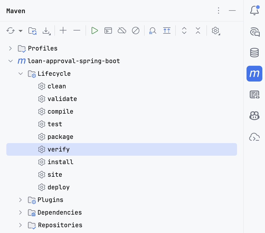Expand the Plugins node

(x=20, y=200)
